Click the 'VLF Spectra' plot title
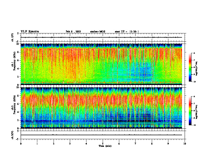This screenshot has height=161, width=208. (30, 32)
